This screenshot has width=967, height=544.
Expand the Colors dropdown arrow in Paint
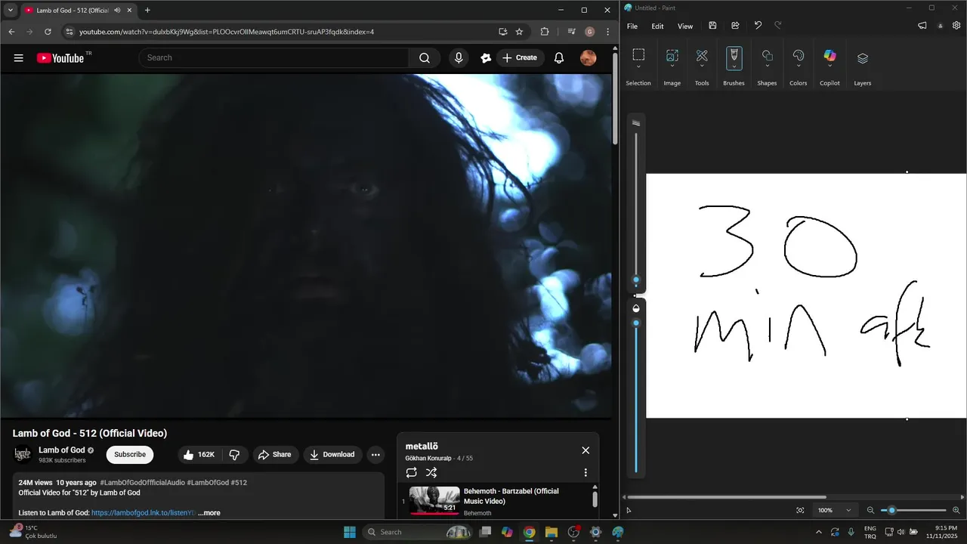[x=799, y=66]
